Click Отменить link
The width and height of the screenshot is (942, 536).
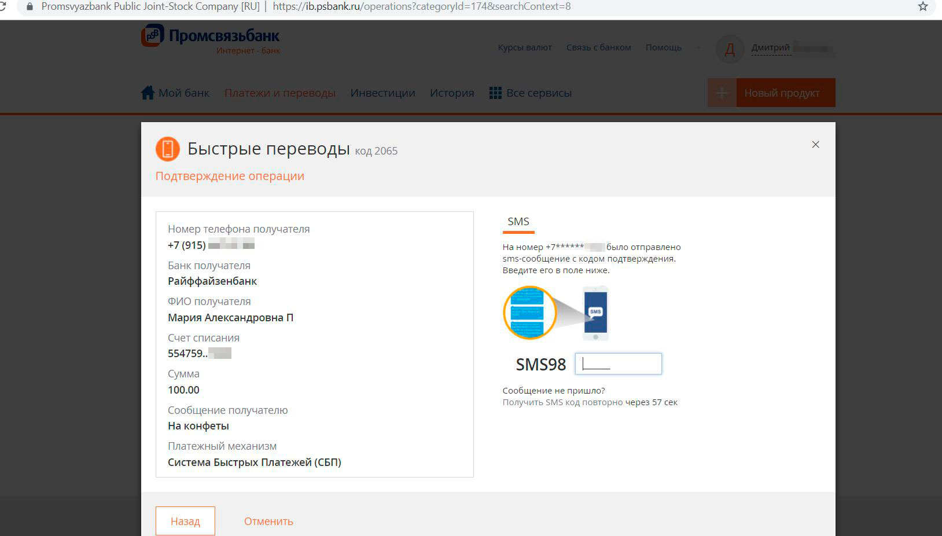click(268, 521)
